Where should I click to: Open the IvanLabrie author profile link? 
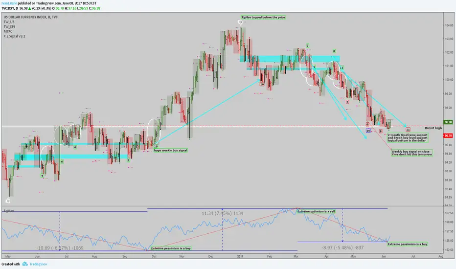9,3
